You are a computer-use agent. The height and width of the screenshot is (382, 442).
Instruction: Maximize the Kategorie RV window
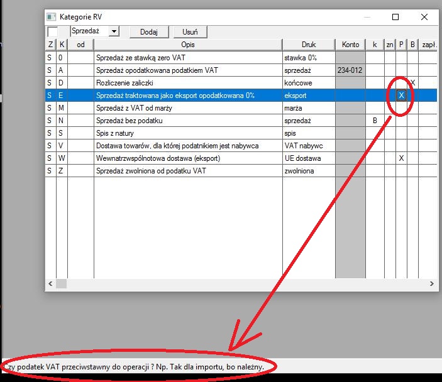[395, 17]
